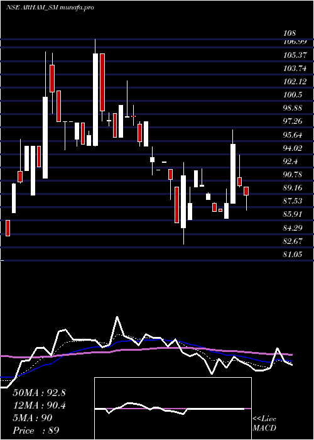Screen dimensions: 314x440
Task: Click the 106.99 price axis label
Action: point(295,41)
